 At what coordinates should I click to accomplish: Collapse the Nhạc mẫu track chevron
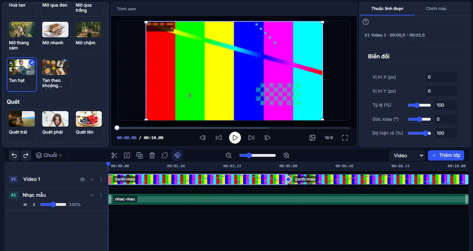point(92,195)
